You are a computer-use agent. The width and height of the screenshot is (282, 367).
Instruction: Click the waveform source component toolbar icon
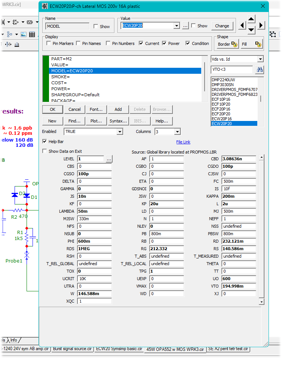click(x=30, y=22)
